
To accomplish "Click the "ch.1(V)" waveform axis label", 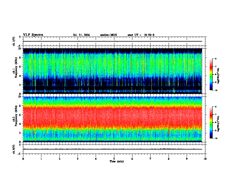I will coord(14,41).
